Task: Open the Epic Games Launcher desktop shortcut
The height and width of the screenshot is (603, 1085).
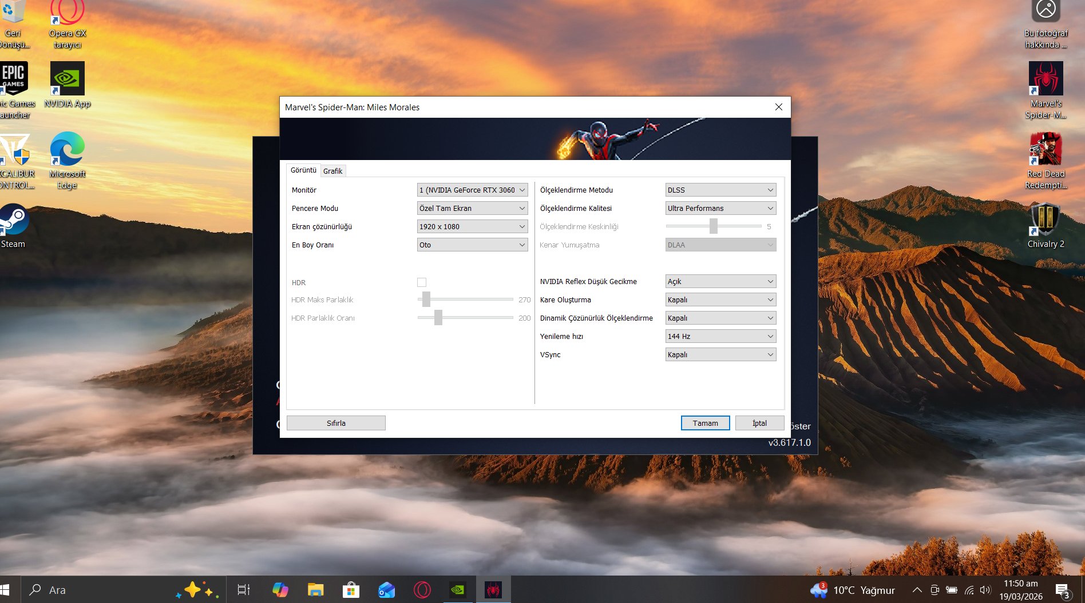Action: click(x=14, y=91)
